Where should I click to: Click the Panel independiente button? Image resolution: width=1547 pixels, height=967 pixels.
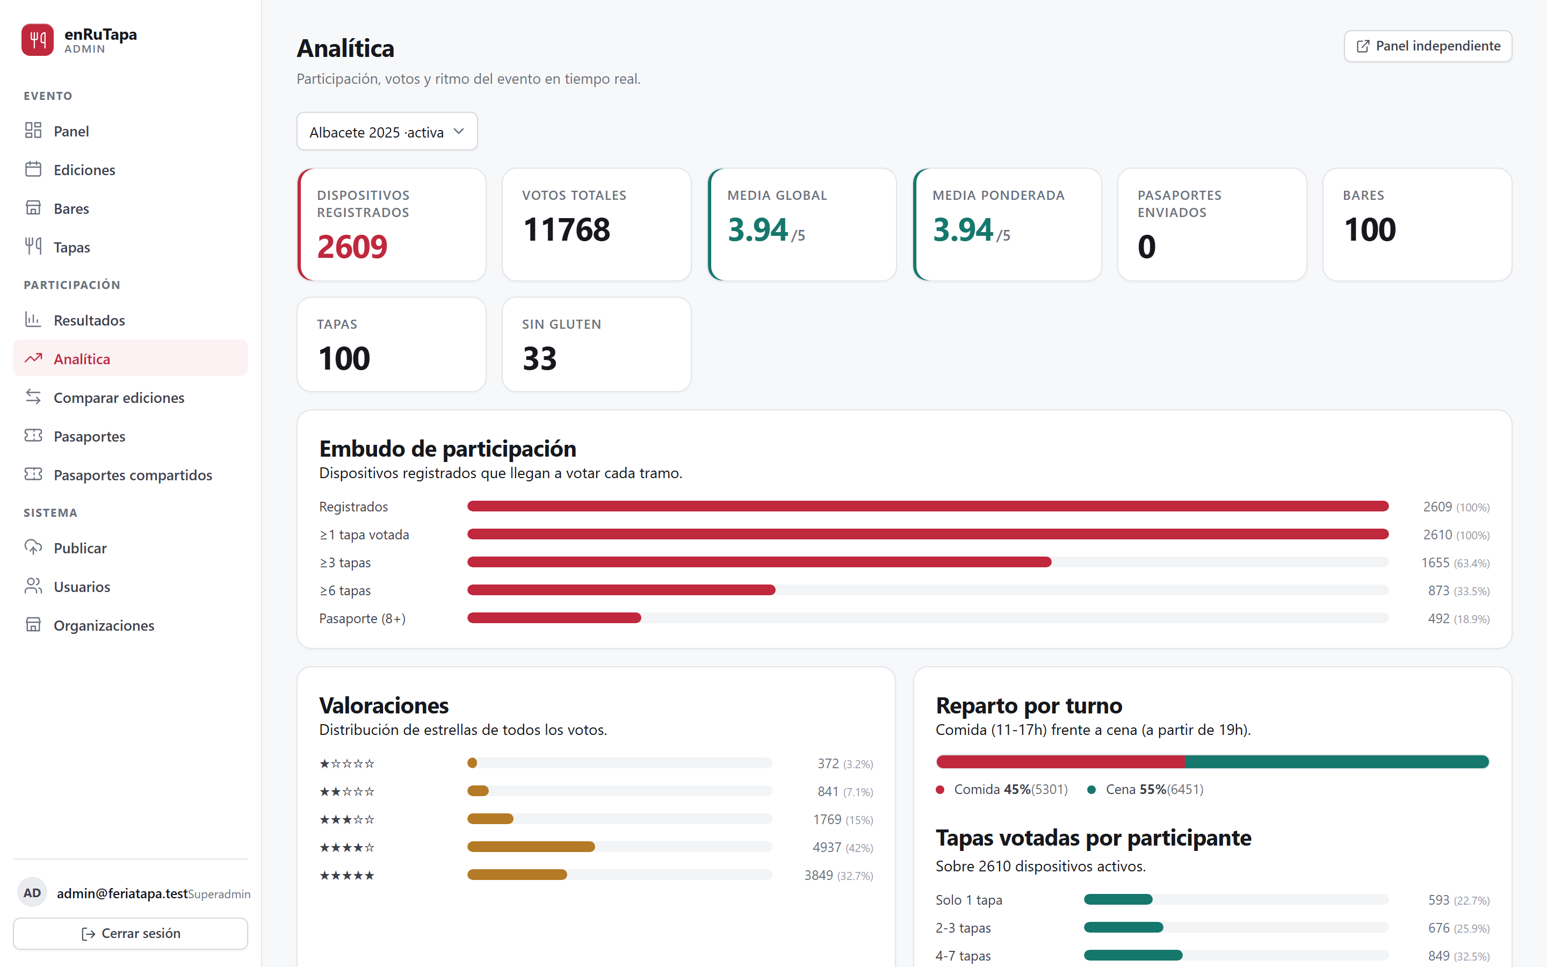[x=1427, y=46]
